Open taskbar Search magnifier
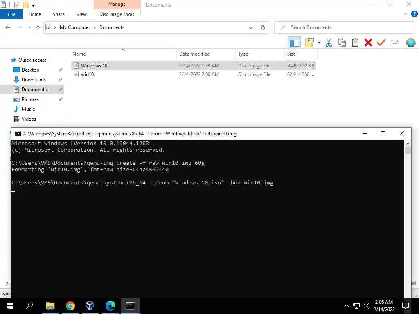This screenshot has width=419, height=314. [29, 306]
